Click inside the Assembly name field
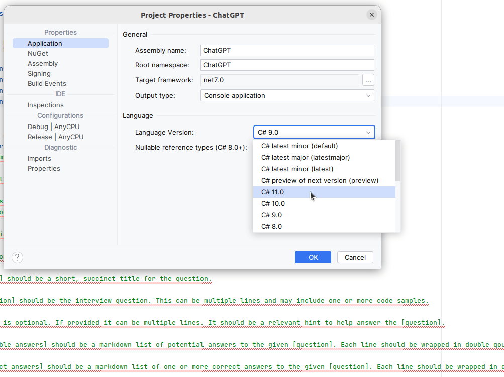The height and width of the screenshot is (377, 504). pyautogui.click(x=286, y=50)
